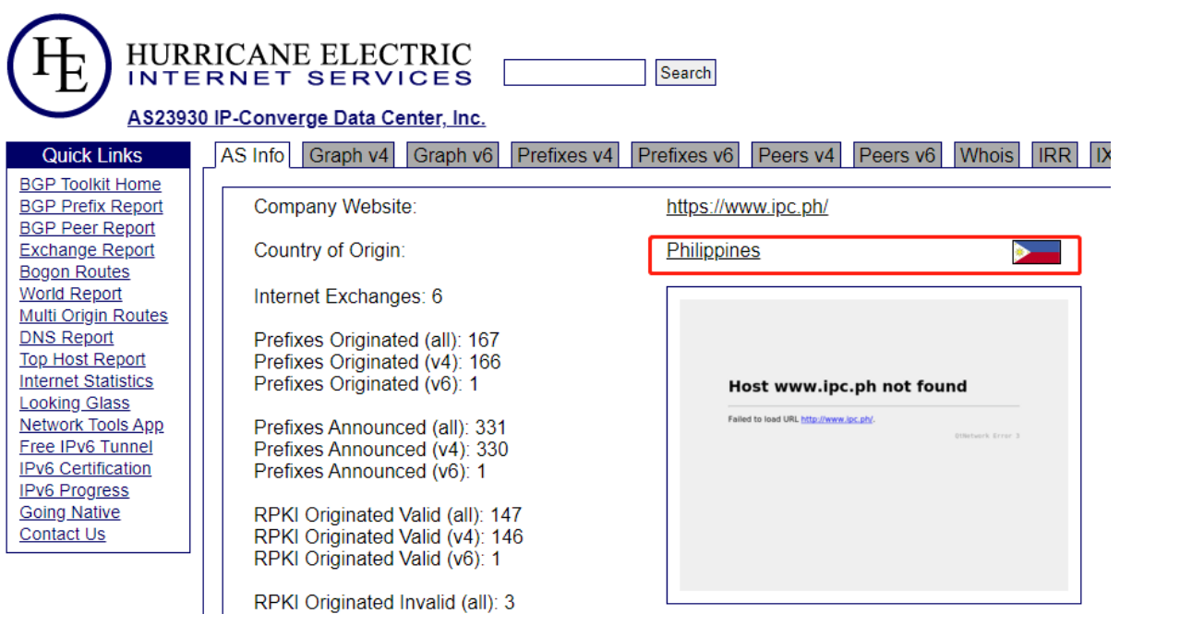
Task: Open the Looking Glass quick link
Action: 75,403
